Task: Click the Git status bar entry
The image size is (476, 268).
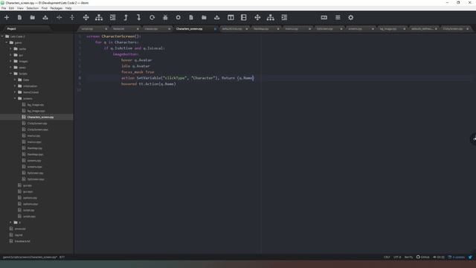Action: pos(439,257)
